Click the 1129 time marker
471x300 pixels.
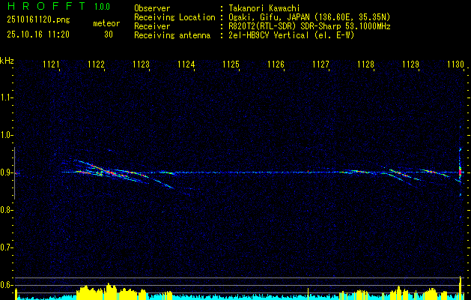coord(410,64)
